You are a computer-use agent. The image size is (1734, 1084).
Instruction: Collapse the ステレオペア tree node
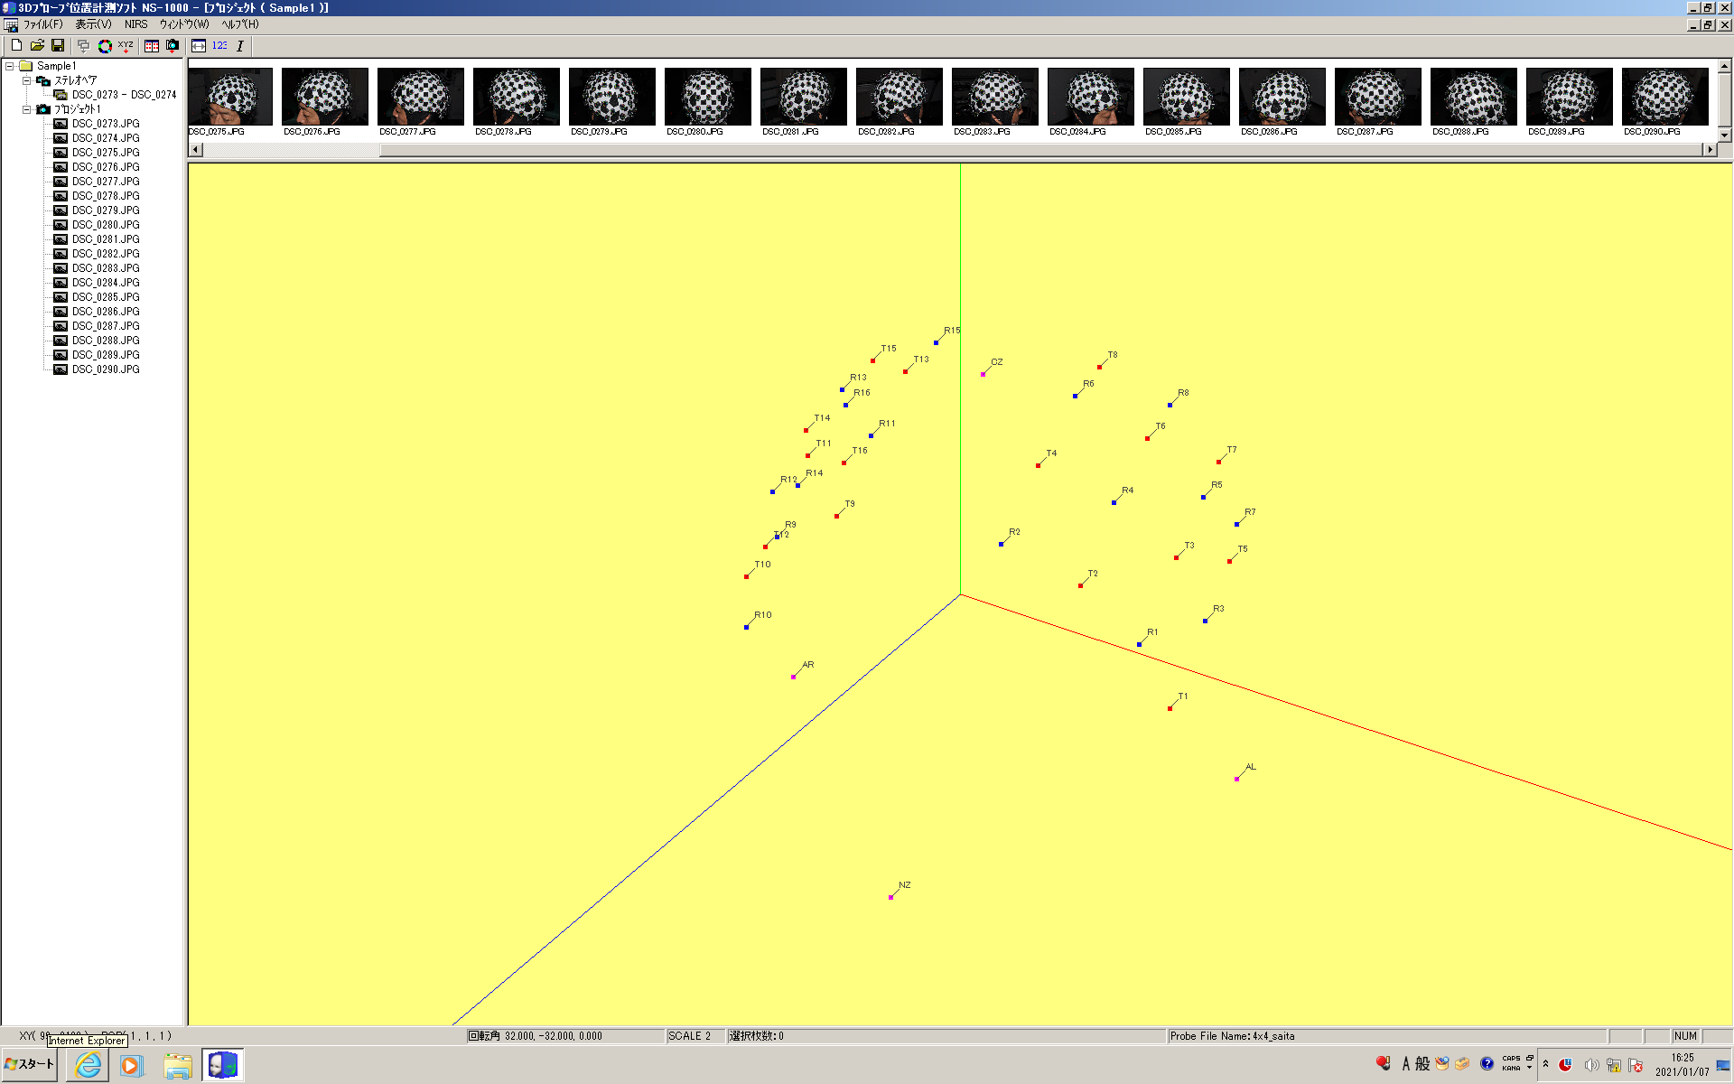[27, 80]
